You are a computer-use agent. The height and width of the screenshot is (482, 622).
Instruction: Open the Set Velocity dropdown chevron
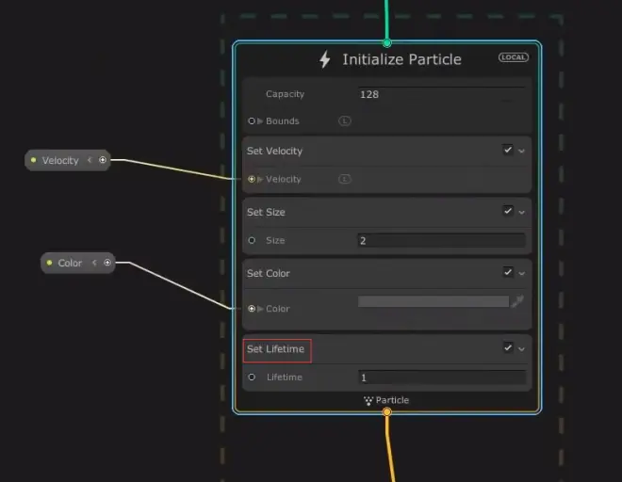pos(522,151)
